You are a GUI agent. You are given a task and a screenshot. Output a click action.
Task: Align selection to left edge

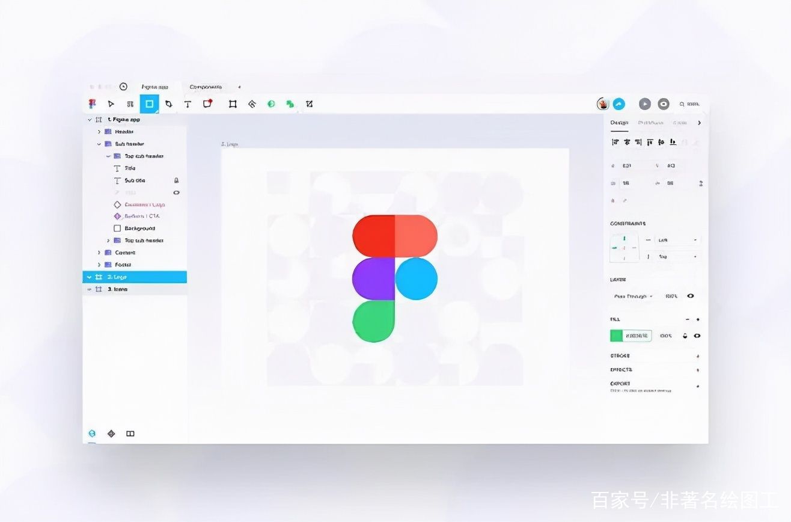click(x=615, y=143)
